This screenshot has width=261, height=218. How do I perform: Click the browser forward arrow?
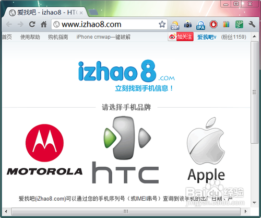[20, 25]
